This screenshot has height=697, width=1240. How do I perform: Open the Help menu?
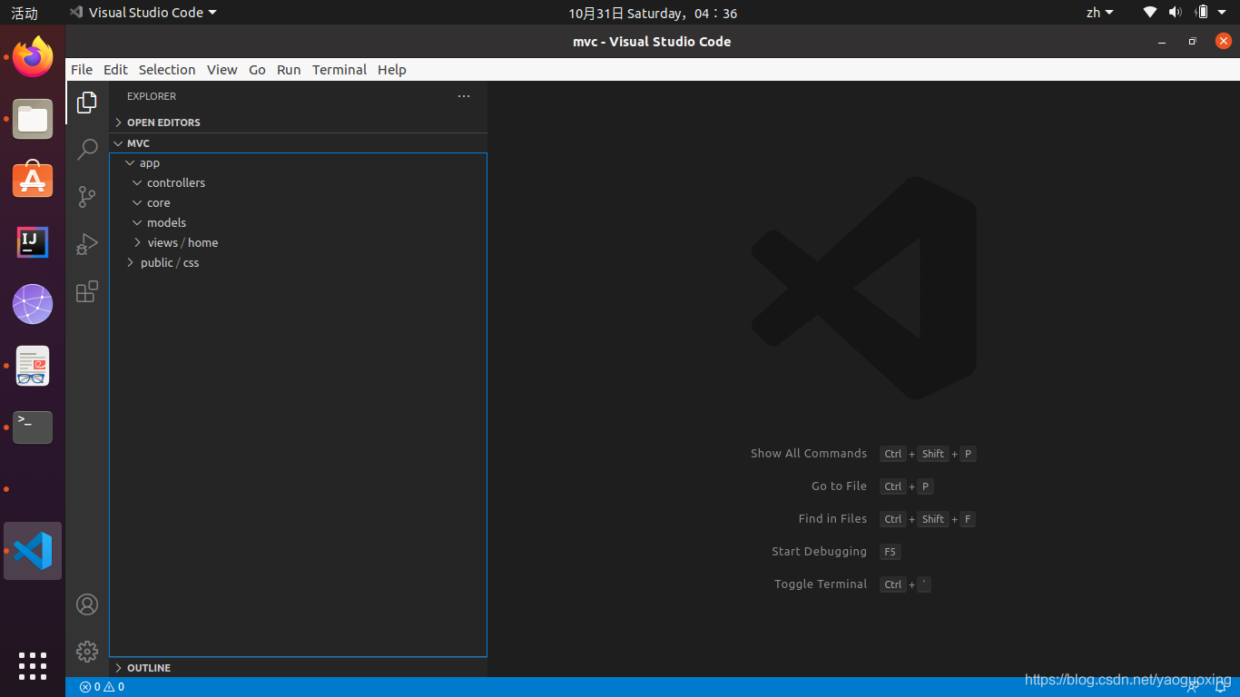coord(392,70)
